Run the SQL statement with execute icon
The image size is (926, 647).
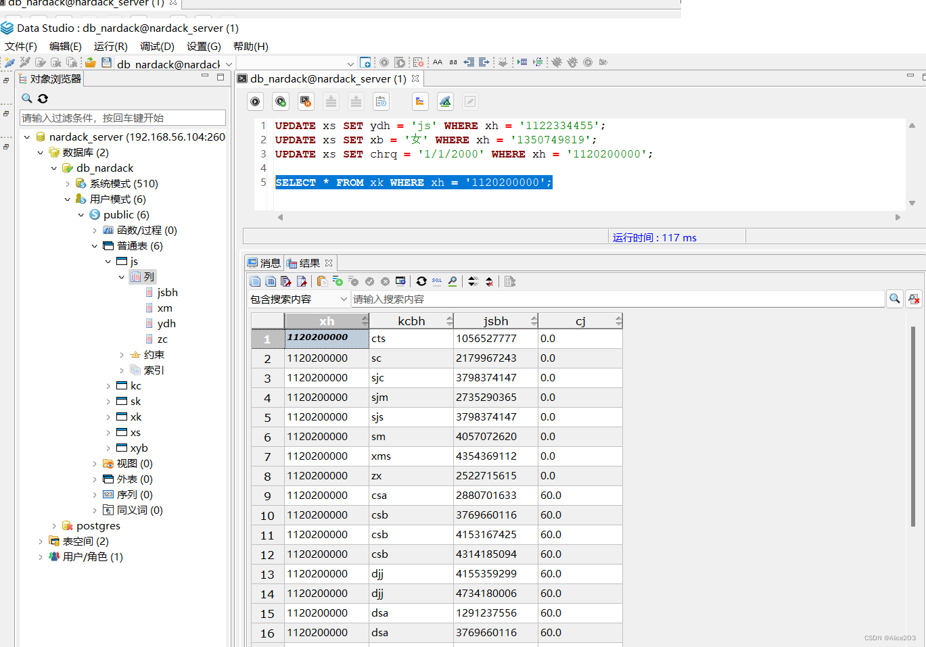255,101
